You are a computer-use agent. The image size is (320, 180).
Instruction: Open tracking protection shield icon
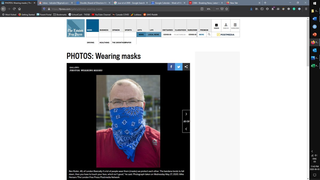pyautogui.click(x=44, y=9)
